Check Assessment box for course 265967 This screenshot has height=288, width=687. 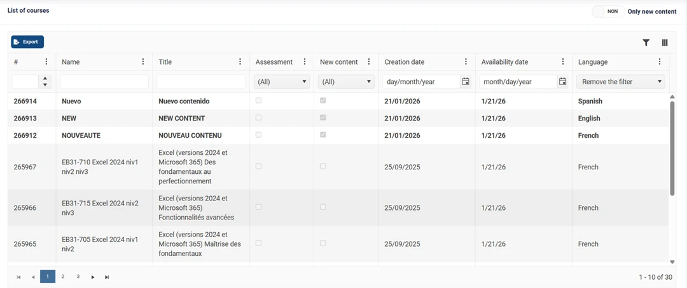tap(258, 166)
